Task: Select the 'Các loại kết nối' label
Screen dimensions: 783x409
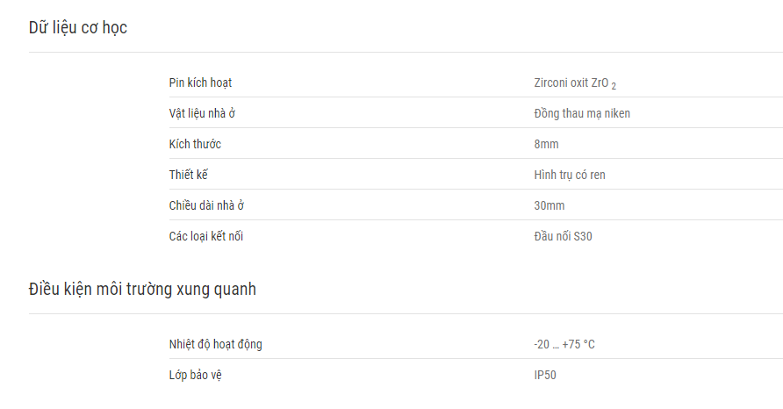Action: tap(205, 236)
